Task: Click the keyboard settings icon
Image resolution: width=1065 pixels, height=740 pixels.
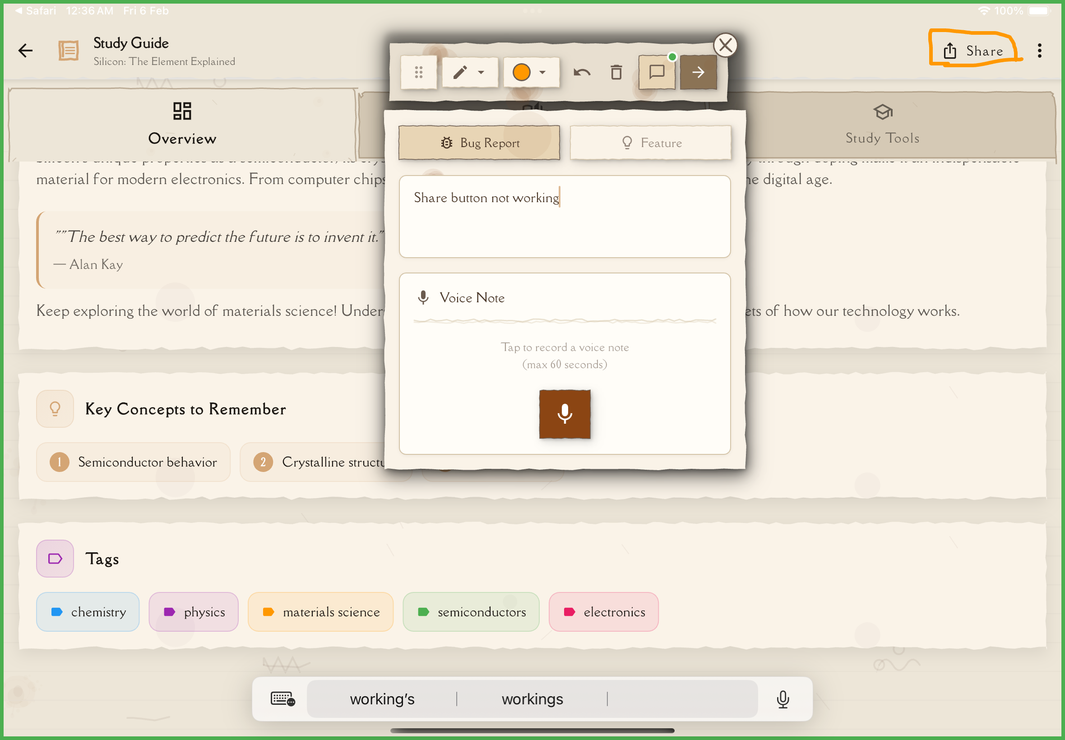Action: point(282,699)
